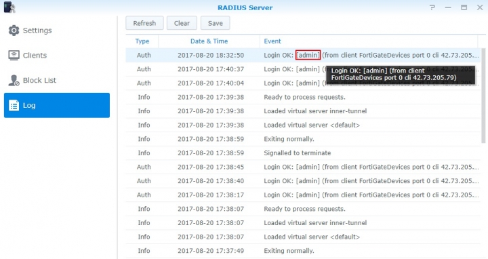
Task: Sort by the Event column header
Action: 272,41
